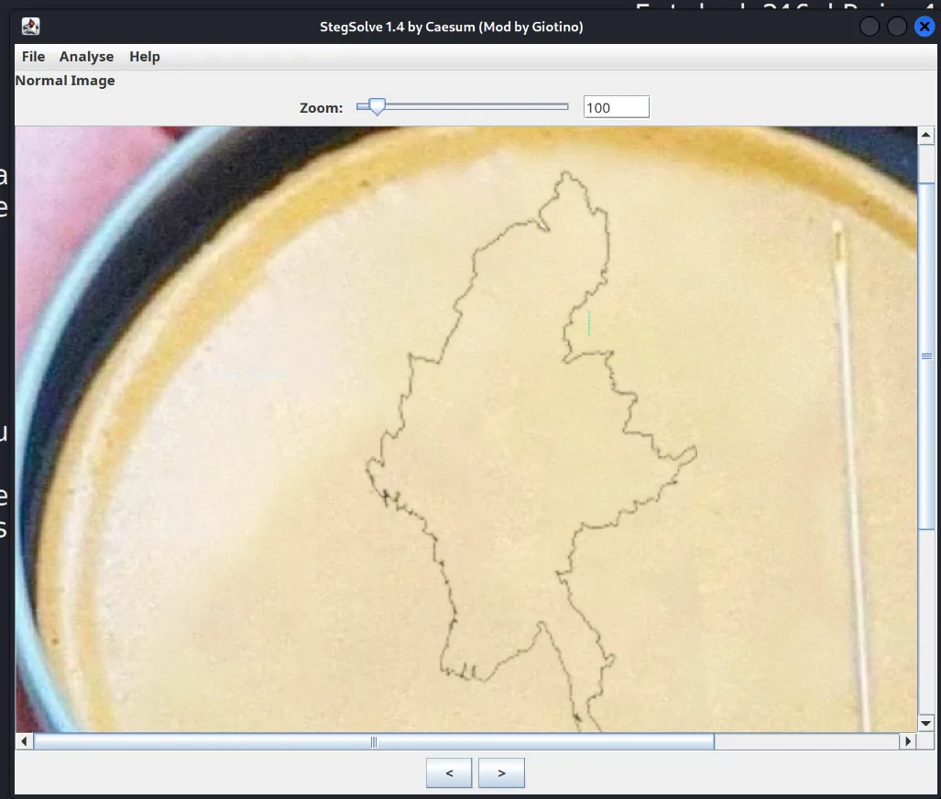Viewport: 941px width, 799px height.
Task: Click the horizontal scrollbar left arrow
Action: (x=24, y=741)
